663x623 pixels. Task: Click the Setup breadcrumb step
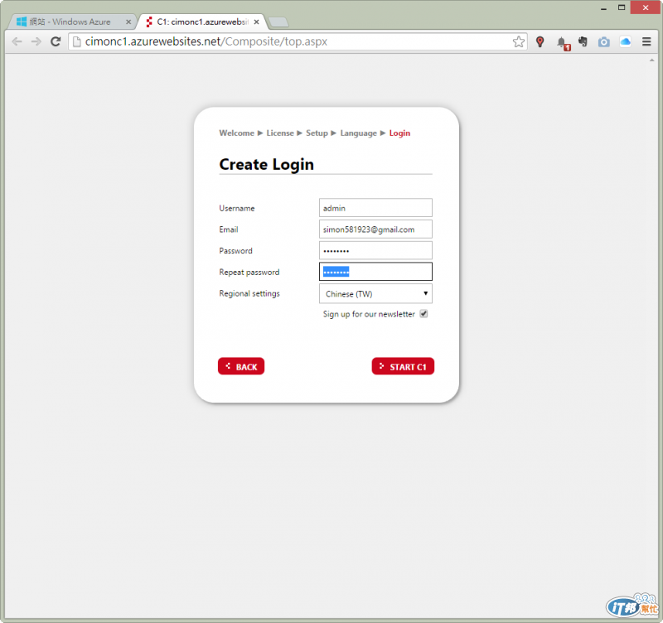coord(317,133)
